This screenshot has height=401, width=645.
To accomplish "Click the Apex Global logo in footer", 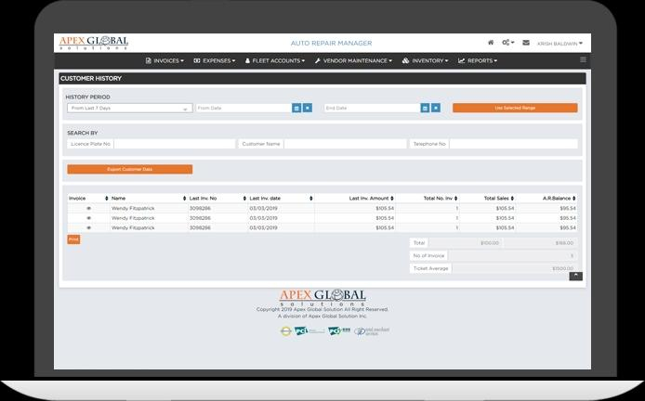I will 322,297.
